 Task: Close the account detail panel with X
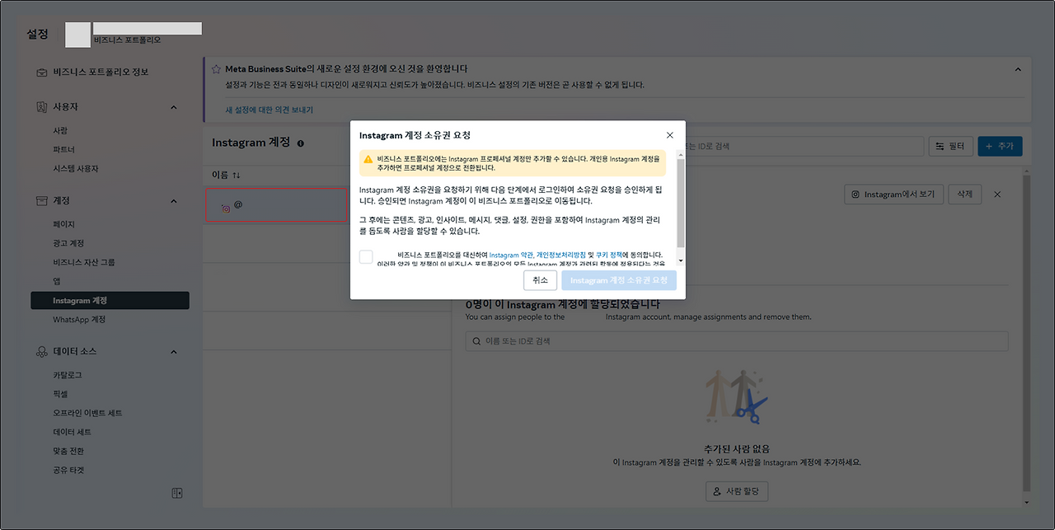coord(997,195)
